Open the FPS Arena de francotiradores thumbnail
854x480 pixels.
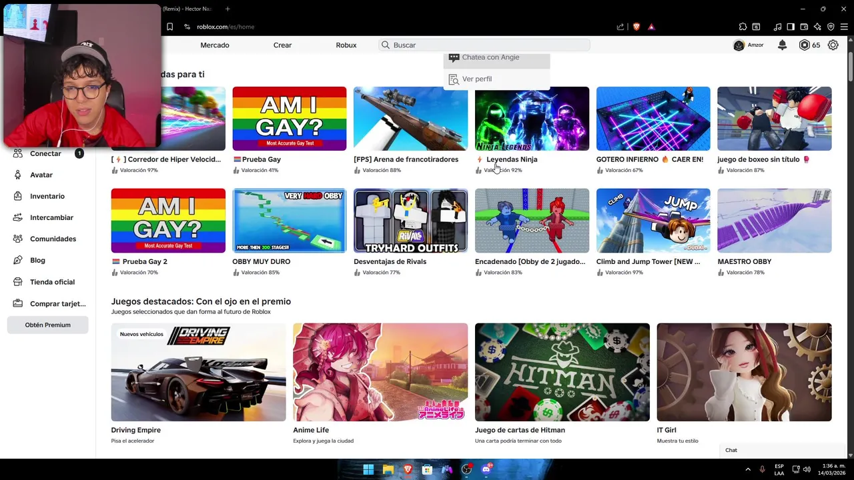411,119
